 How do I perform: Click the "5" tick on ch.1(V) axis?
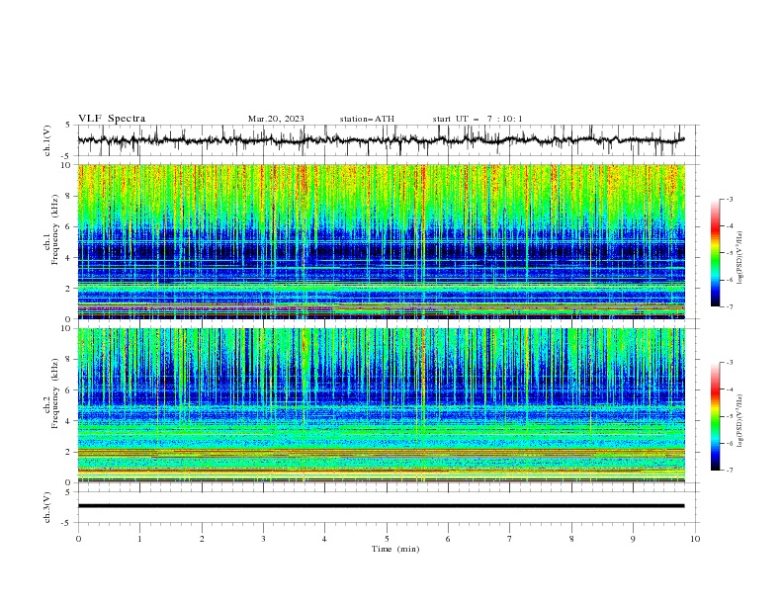[68, 126]
